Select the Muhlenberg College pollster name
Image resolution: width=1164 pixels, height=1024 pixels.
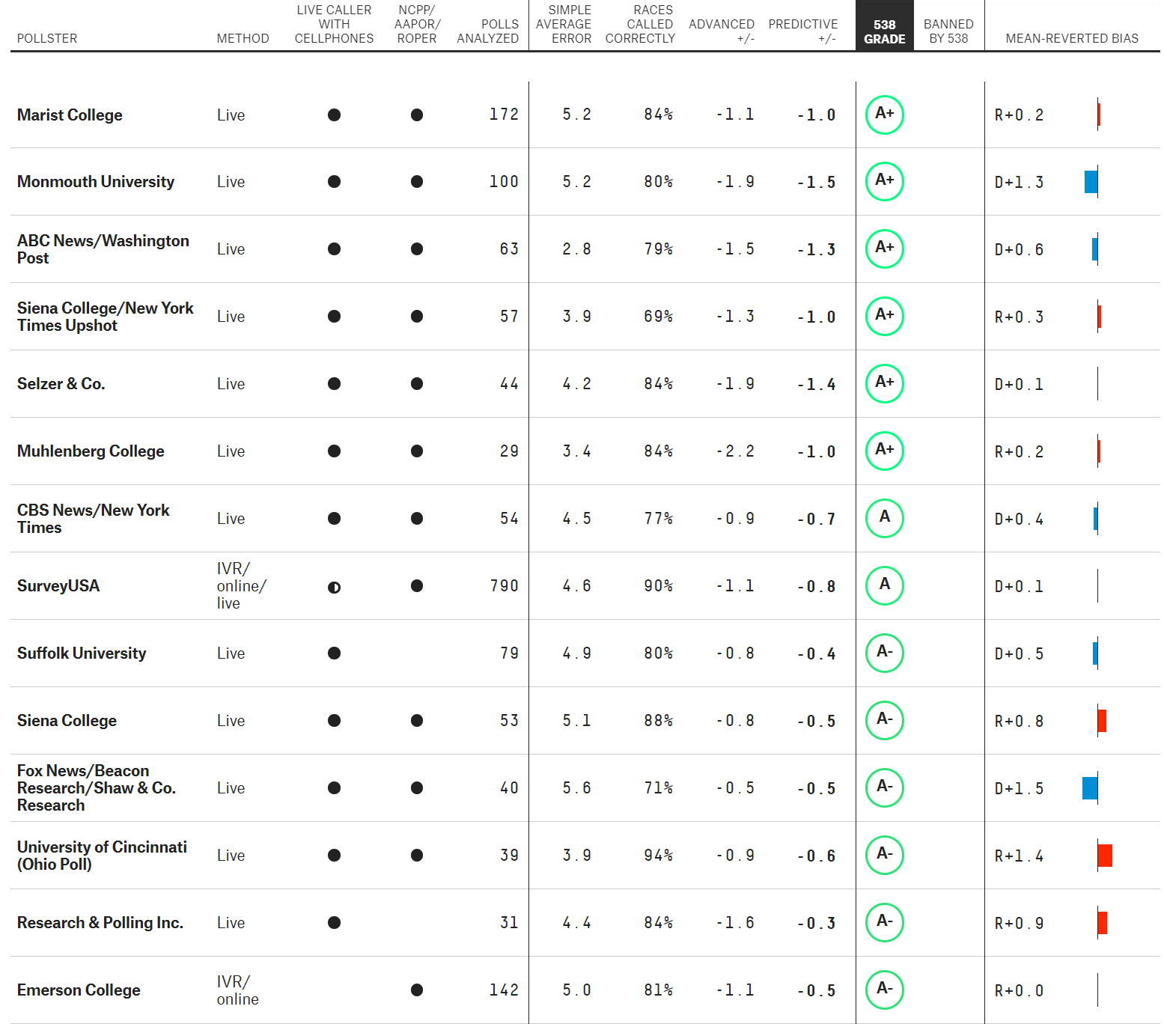[91, 451]
